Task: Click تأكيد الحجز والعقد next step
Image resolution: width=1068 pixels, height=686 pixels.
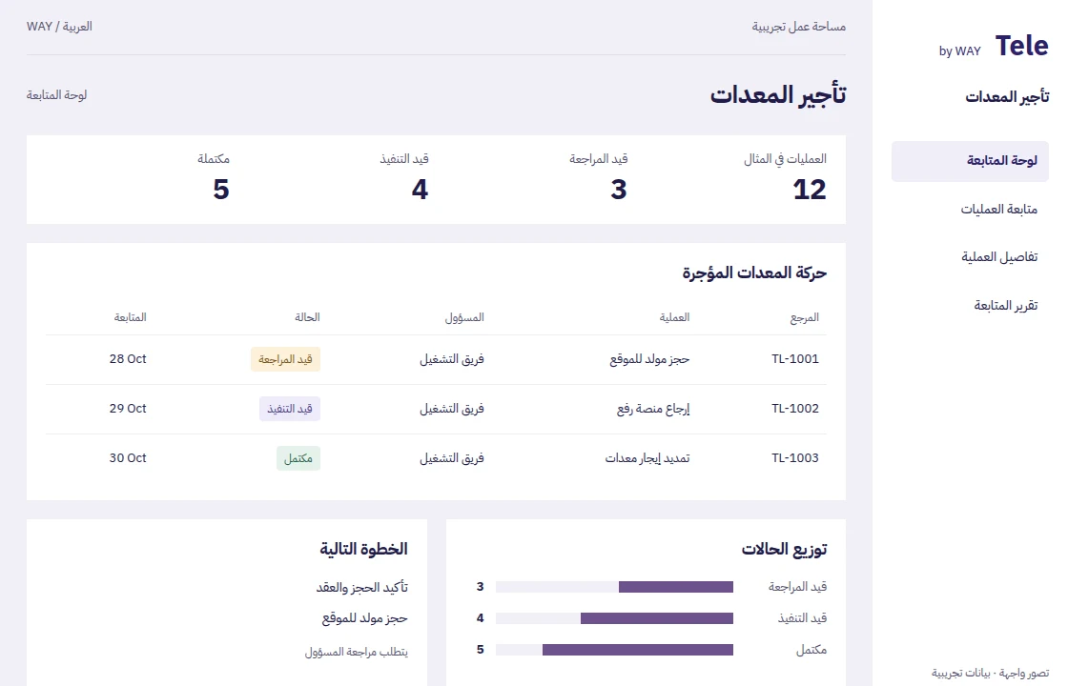Action: [361, 587]
